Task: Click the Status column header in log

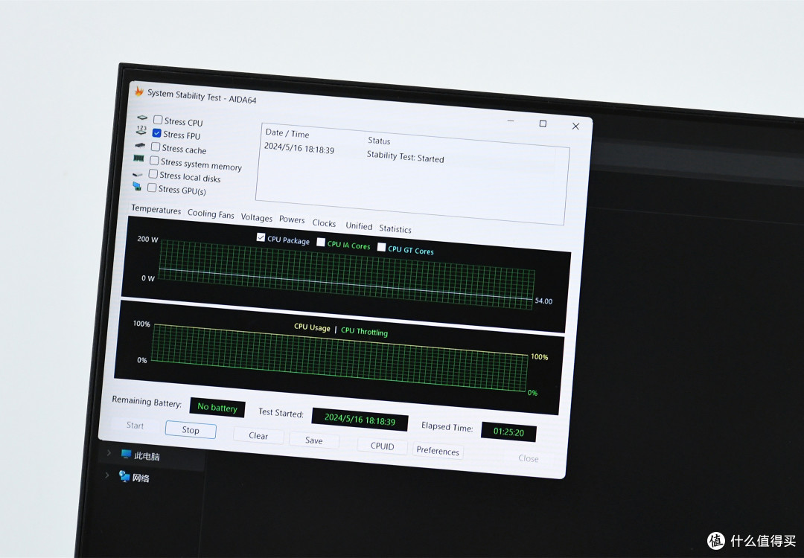Action: tap(379, 141)
